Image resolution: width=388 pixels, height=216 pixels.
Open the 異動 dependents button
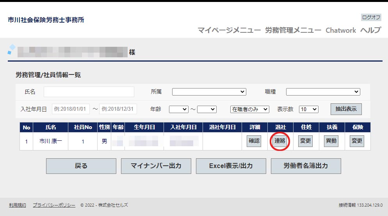click(331, 141)
